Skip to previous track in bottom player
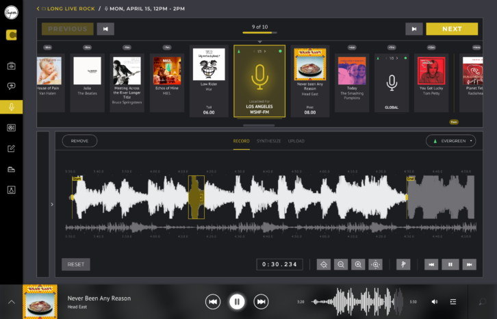 [213, 302]
